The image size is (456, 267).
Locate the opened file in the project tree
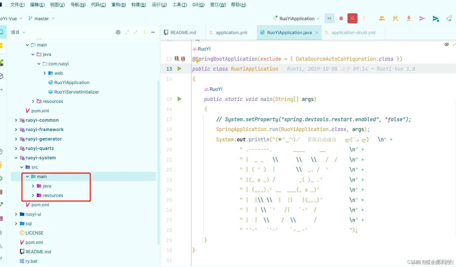point(118,32)
